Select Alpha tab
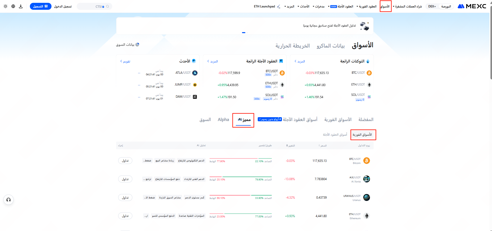492x231 pixels. point(223,119)
